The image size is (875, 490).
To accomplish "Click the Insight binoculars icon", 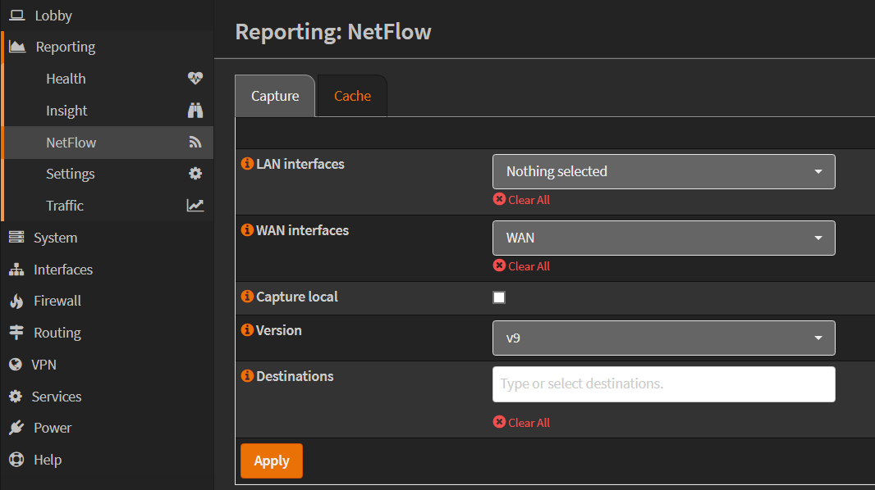I will [x=195, y=111].
